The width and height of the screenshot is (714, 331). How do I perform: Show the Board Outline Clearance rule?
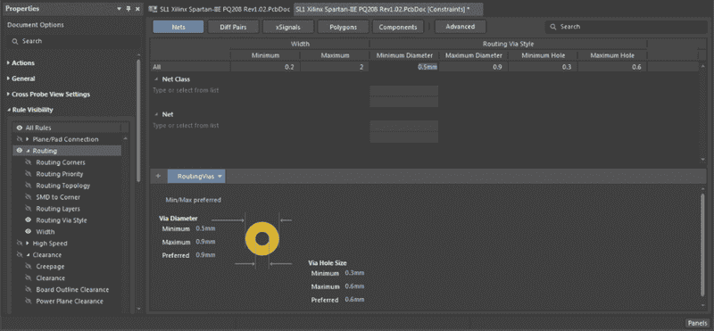[x=29, y=290]
